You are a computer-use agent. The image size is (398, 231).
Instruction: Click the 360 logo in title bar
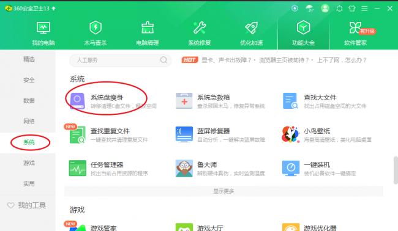[x=9, y=9]
